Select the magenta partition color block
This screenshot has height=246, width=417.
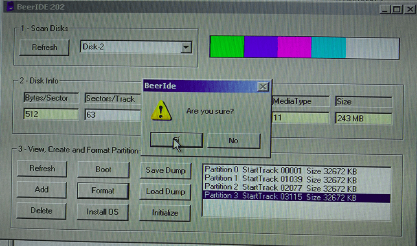294,47
